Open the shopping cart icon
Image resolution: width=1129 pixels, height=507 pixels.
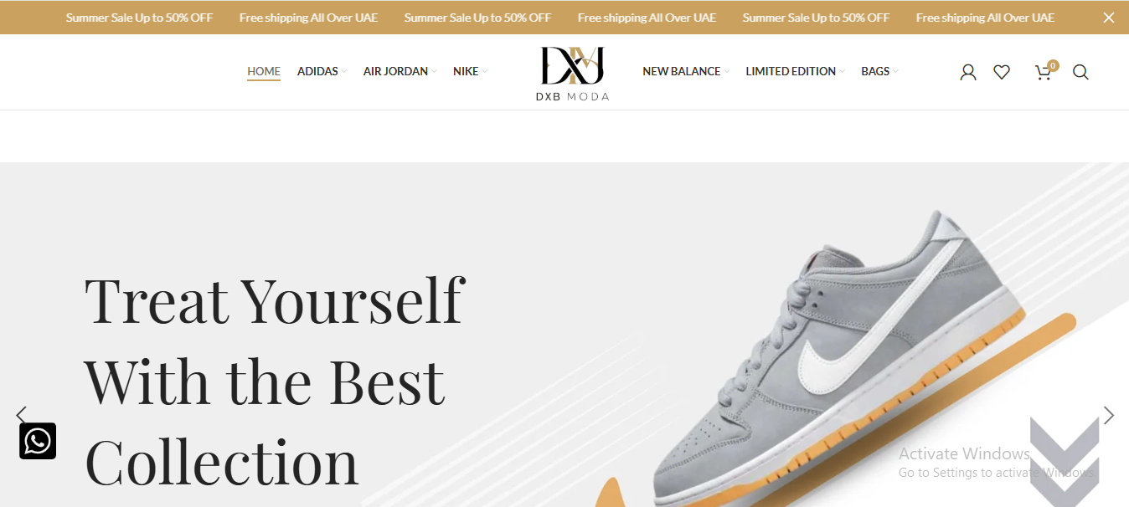1044,72
